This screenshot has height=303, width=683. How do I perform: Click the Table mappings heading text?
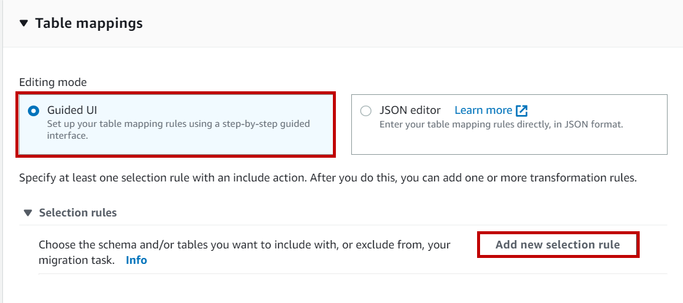[88, 23]
